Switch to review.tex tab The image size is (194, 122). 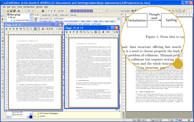click(x=64, y=15)
